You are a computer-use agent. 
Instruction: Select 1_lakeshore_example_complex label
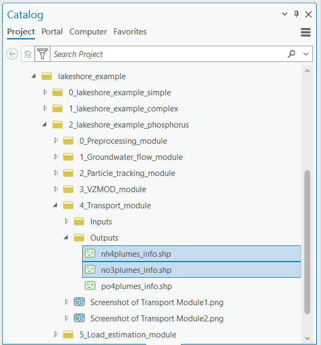(x=123, y=109)
